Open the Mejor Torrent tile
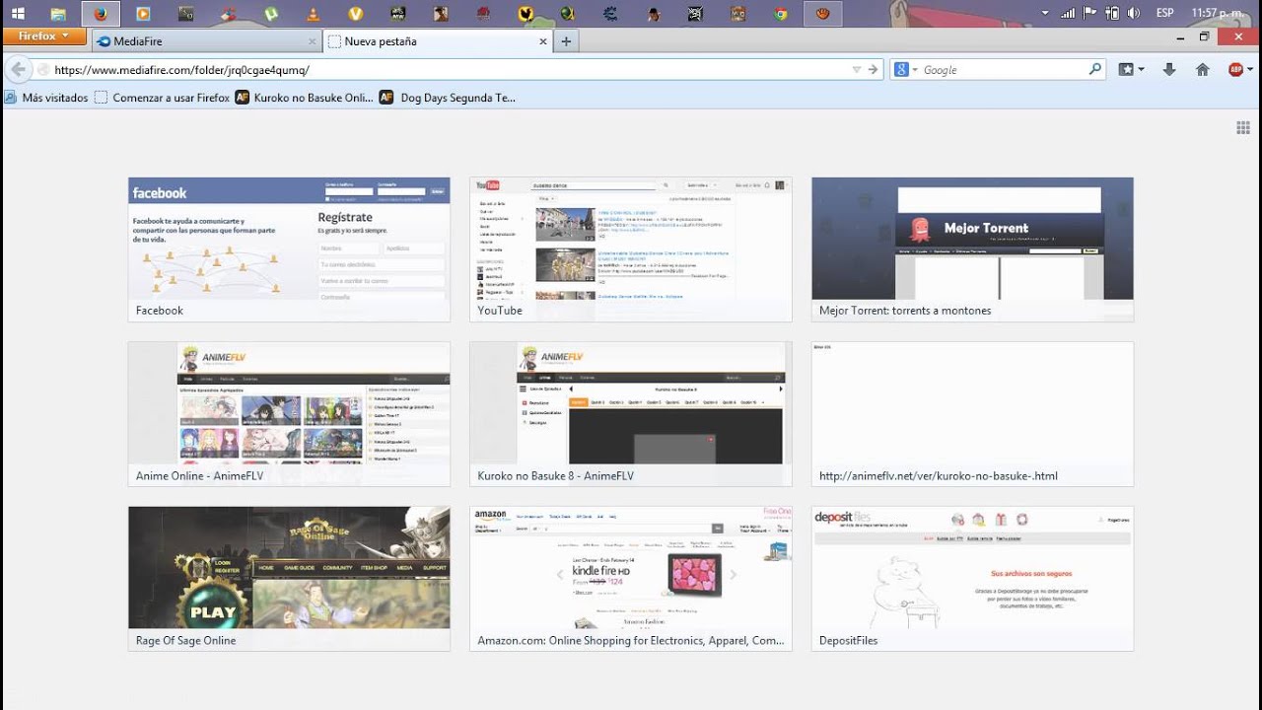Image resolution: width=1262 pixels, height=710 pixels. 972,249
